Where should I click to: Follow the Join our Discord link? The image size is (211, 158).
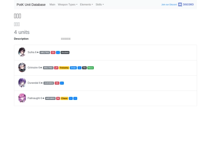(x=169, y=5)
